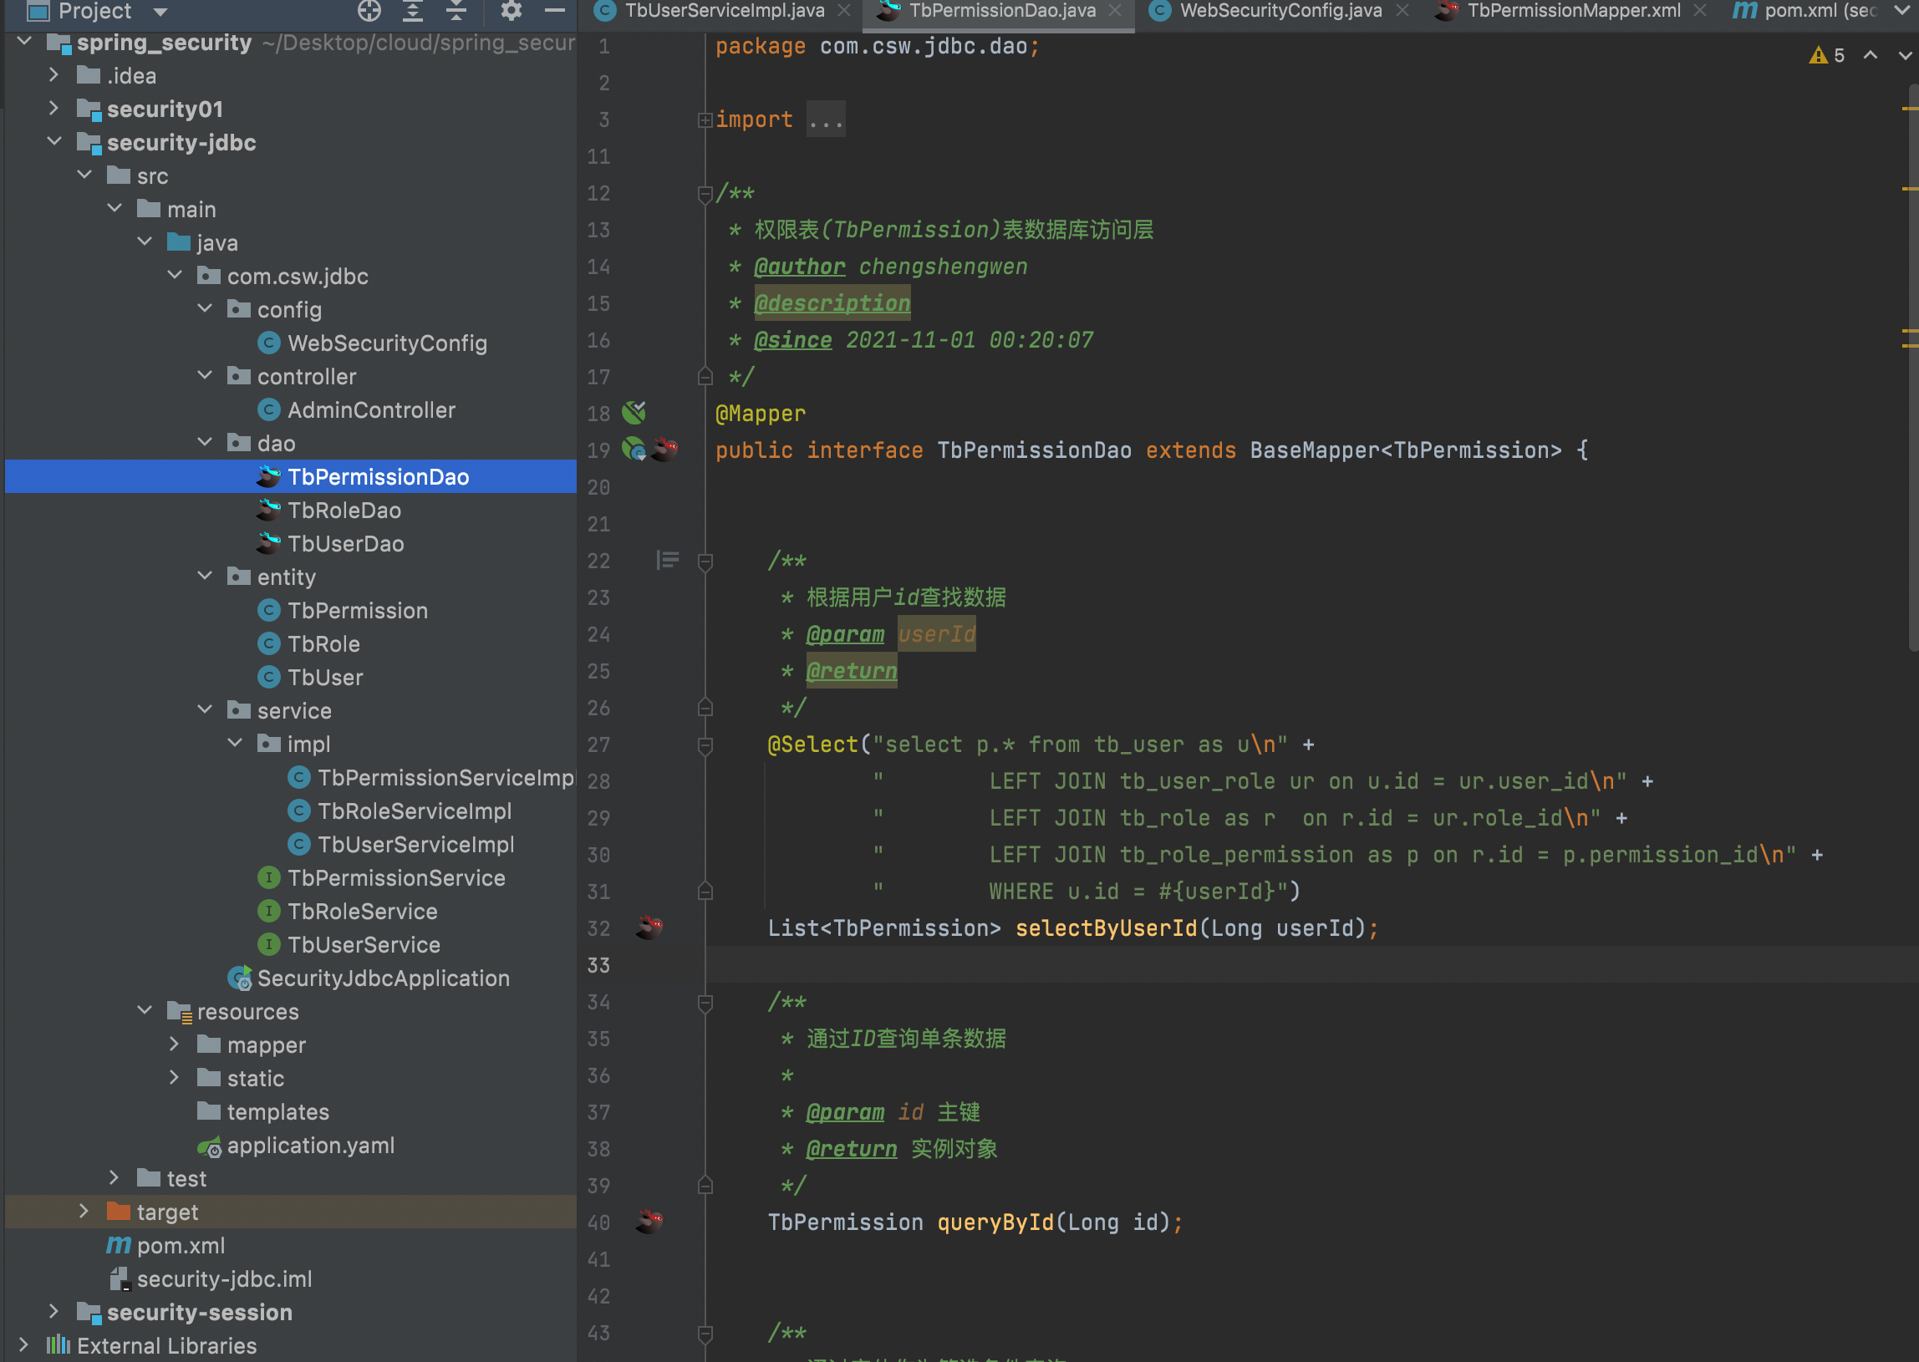Expand the target folder in the project tree

83,1211
